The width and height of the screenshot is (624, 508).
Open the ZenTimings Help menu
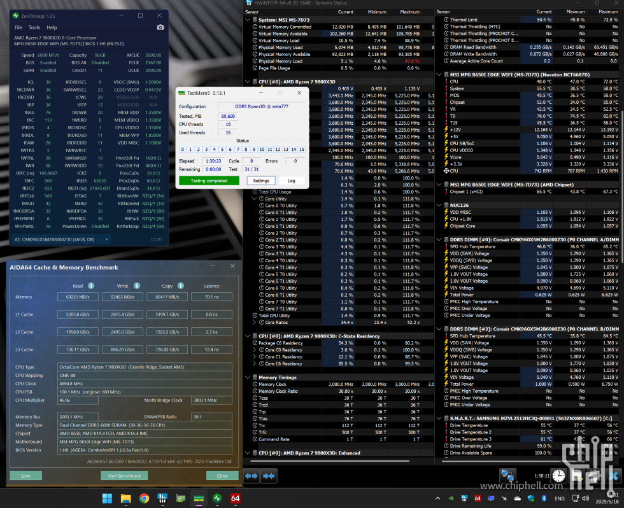52,27
